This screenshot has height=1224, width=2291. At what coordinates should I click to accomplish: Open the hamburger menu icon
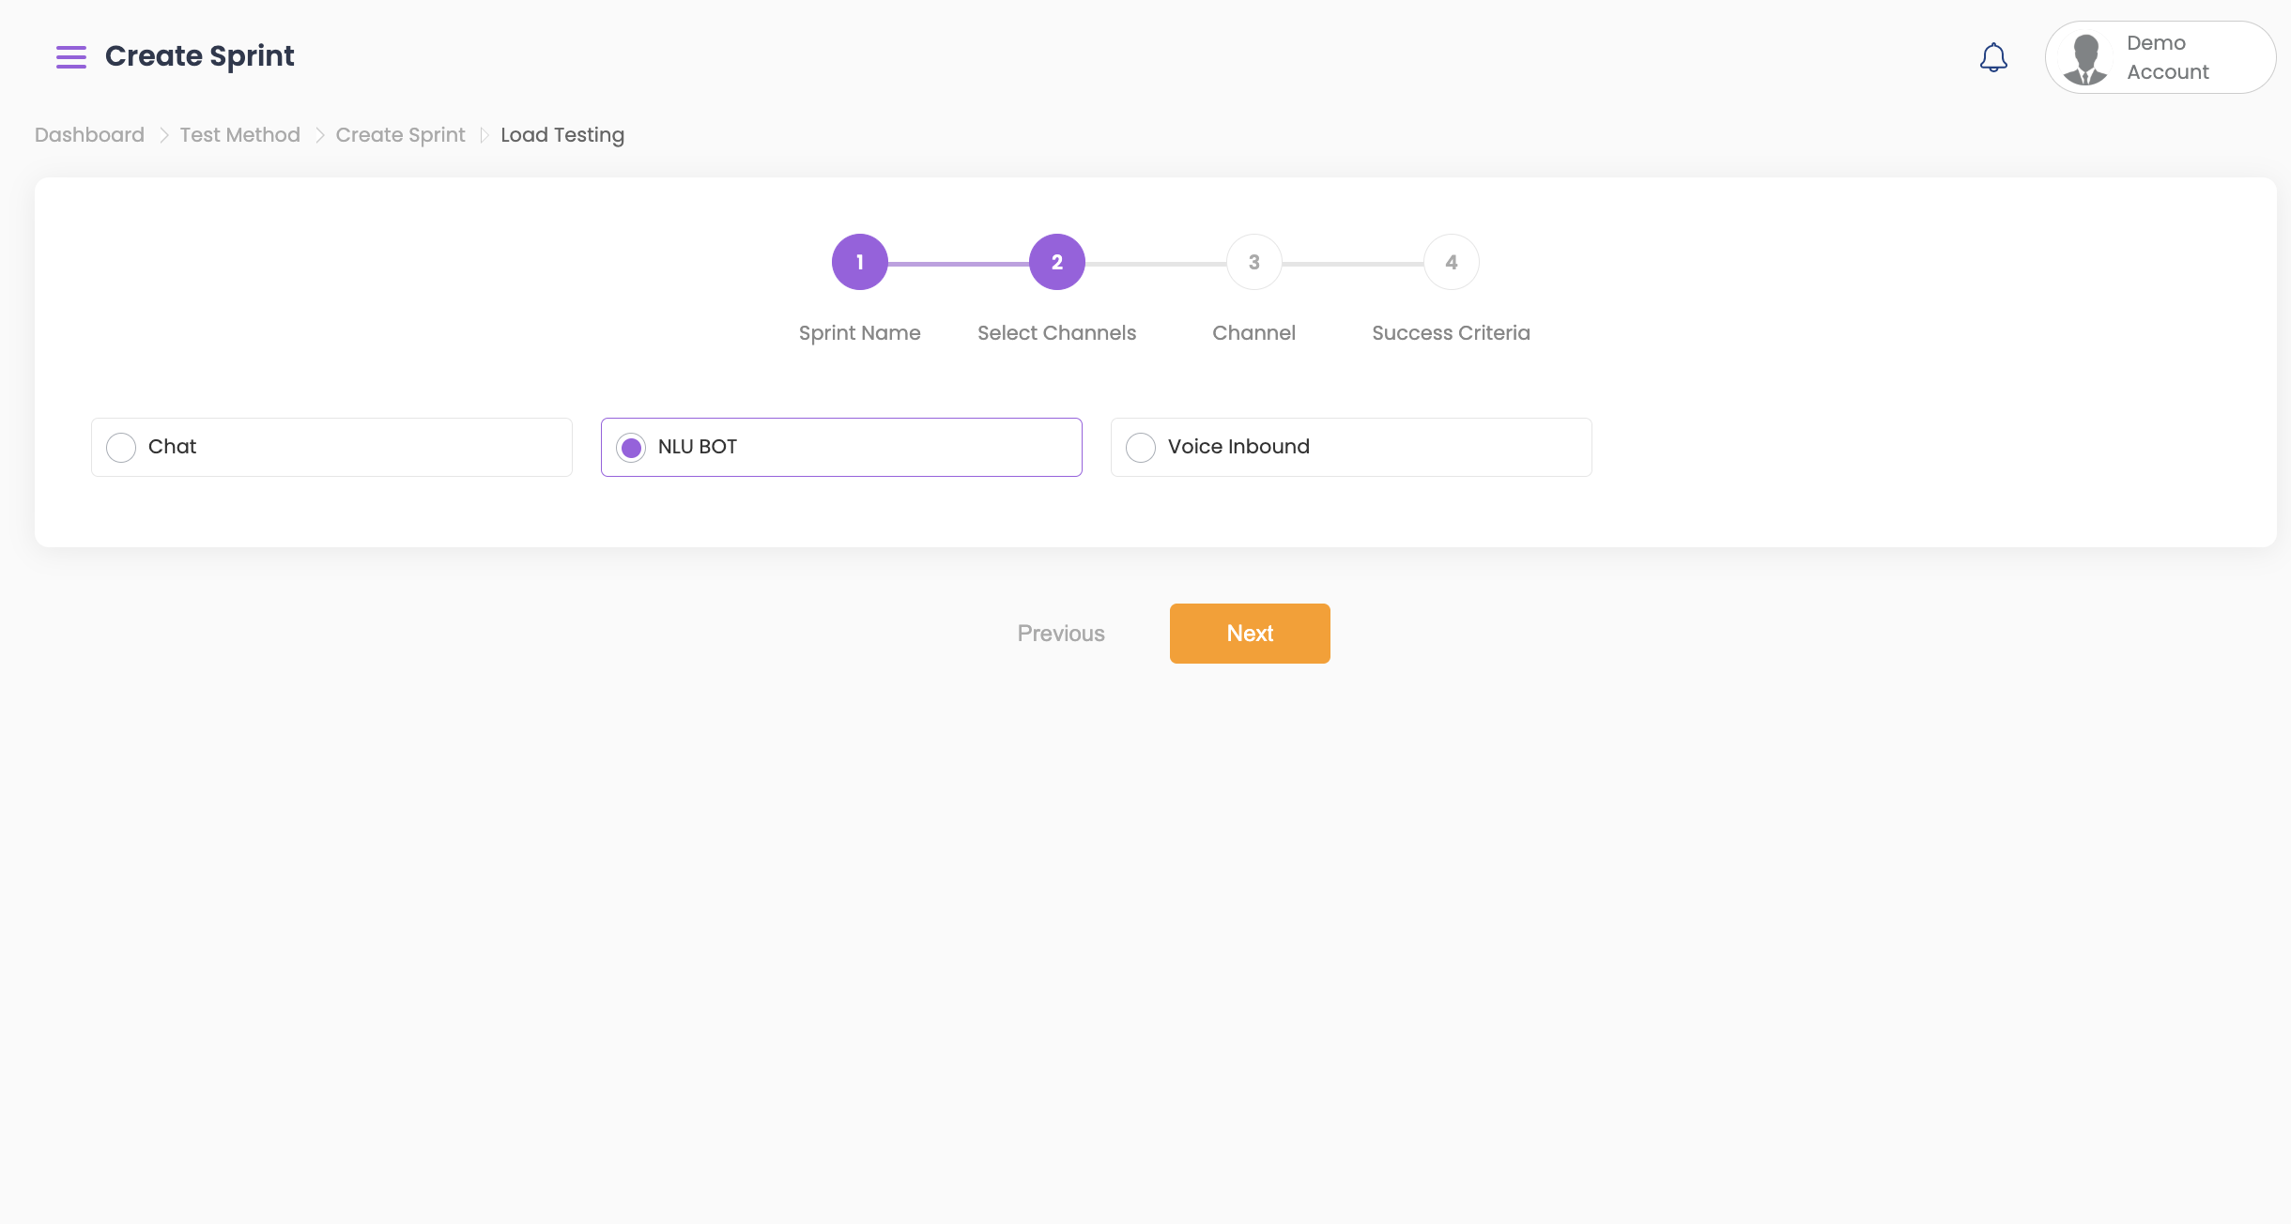click(70, 57)
